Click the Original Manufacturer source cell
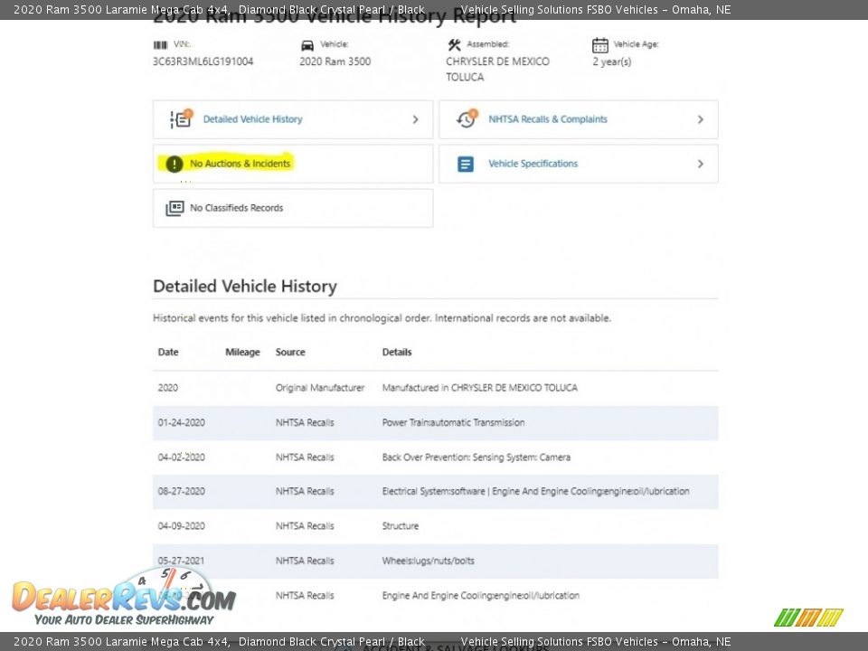This screenshot has width=868, height=651. pos(320,388)
